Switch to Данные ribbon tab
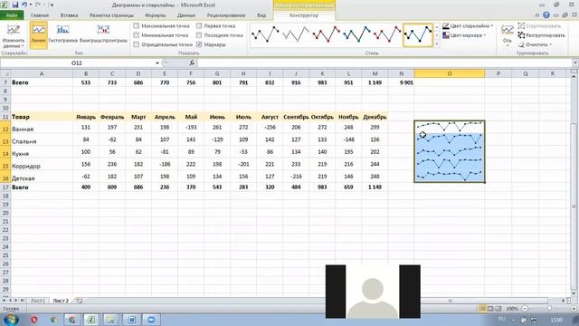 click(x=186, y=15)
